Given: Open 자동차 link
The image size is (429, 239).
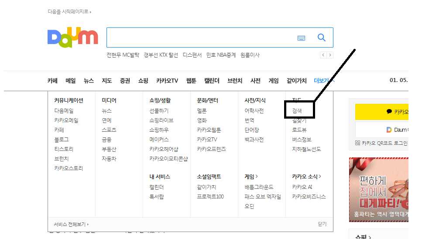Looking at the screenshot, I should click(x=109, y=159).
